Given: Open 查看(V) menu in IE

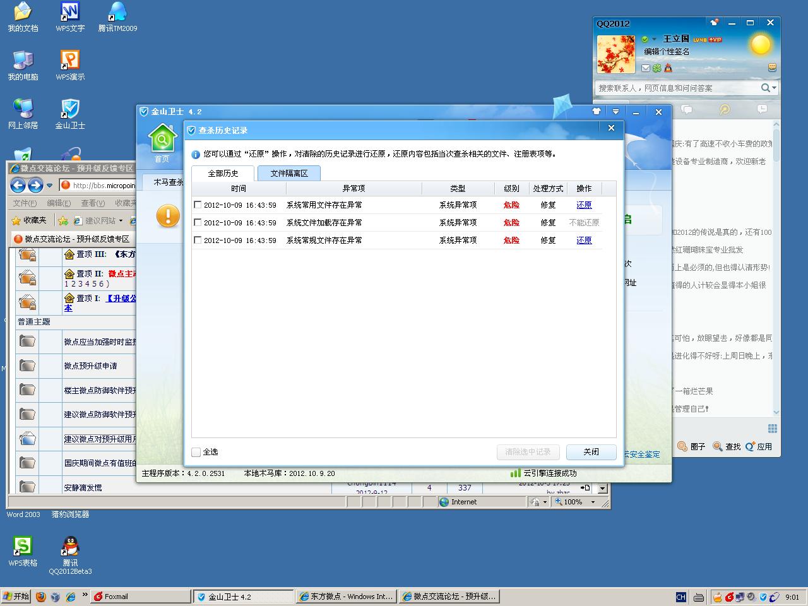Looking at the screenshot, I should pos(93,203).
